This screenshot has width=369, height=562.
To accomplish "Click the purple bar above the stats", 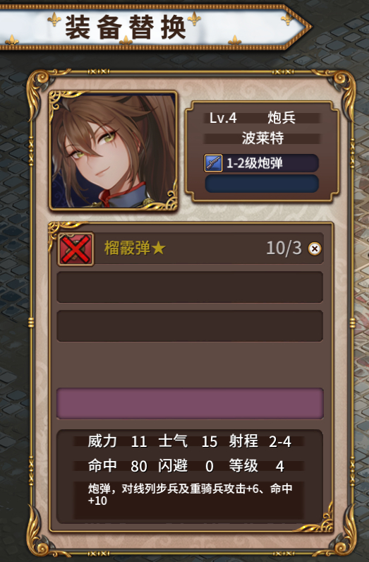I will tap(190, 403).
